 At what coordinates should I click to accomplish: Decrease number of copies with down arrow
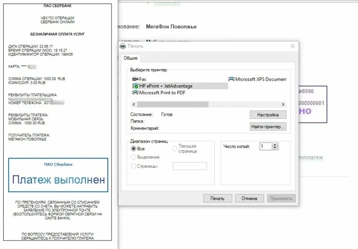click(x=275, y=149)
